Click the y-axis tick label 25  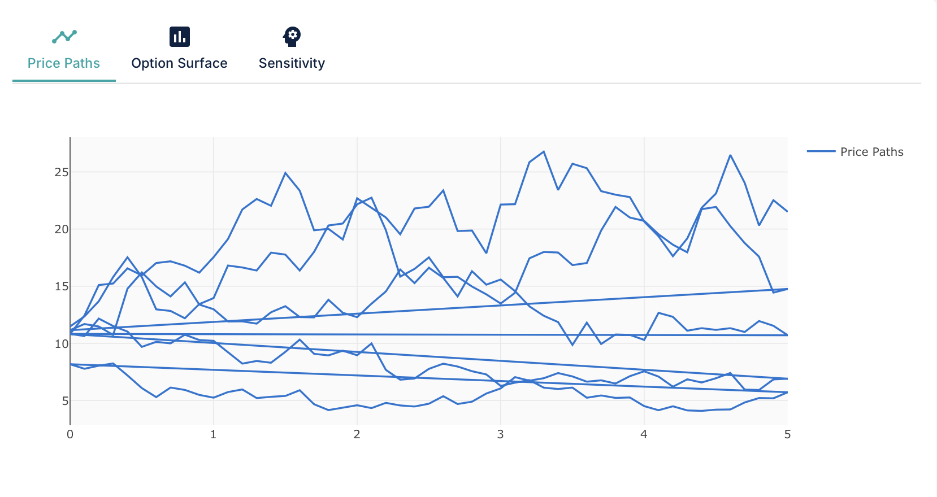[61, 172]
